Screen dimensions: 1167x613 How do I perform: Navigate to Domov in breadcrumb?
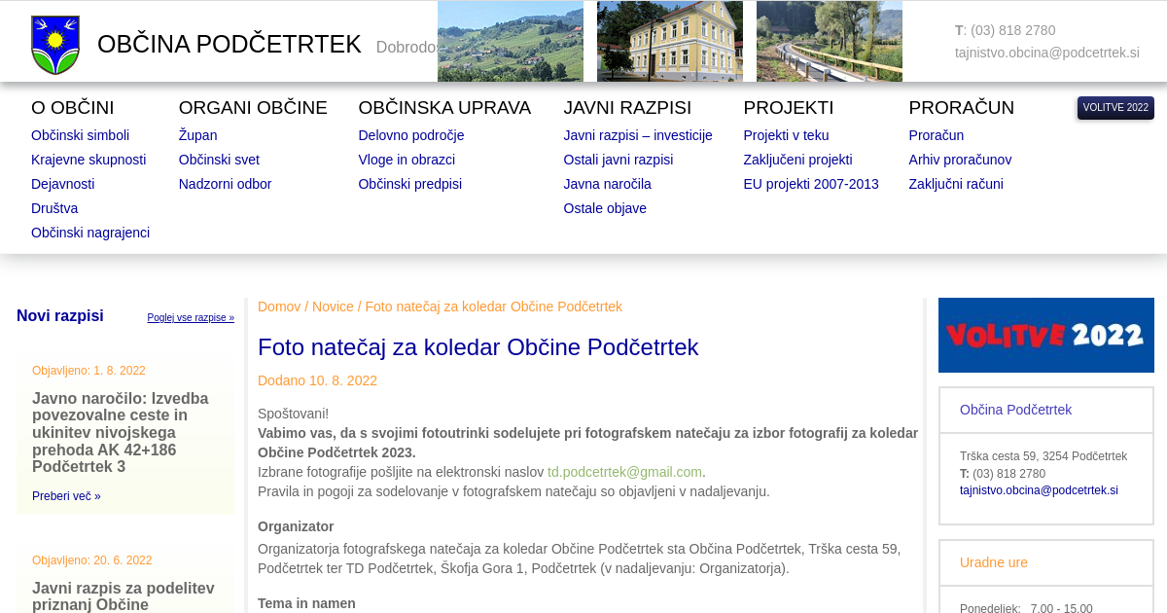coord(279,306)
